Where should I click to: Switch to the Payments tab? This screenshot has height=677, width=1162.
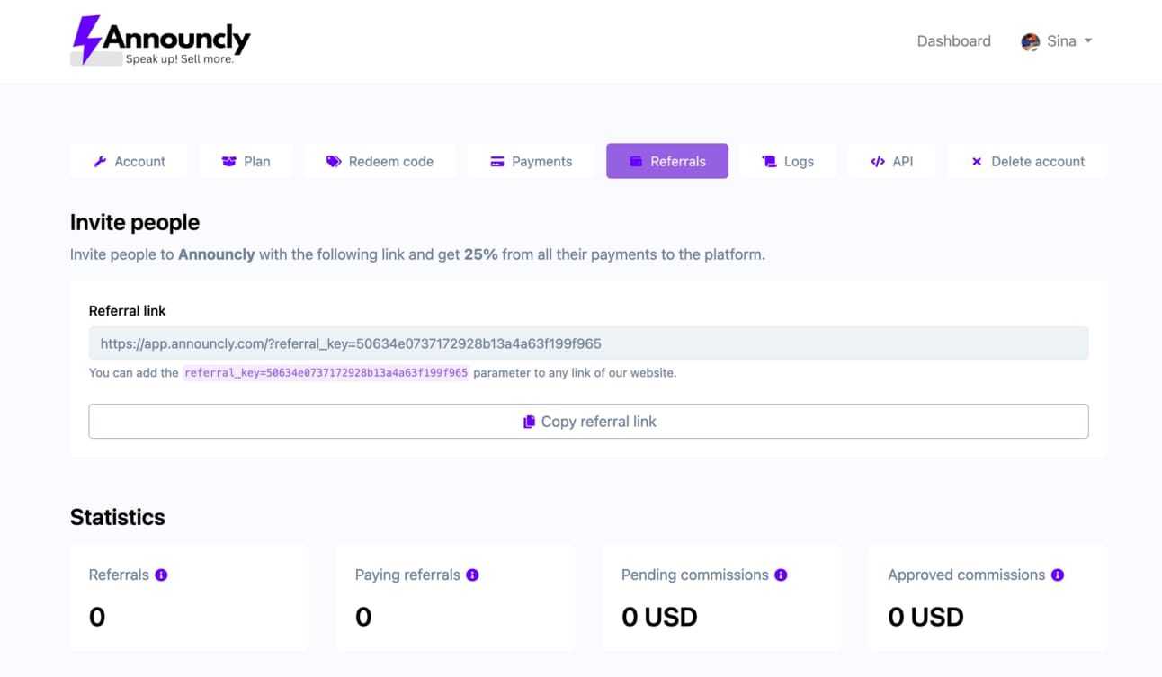coord(531,161)
